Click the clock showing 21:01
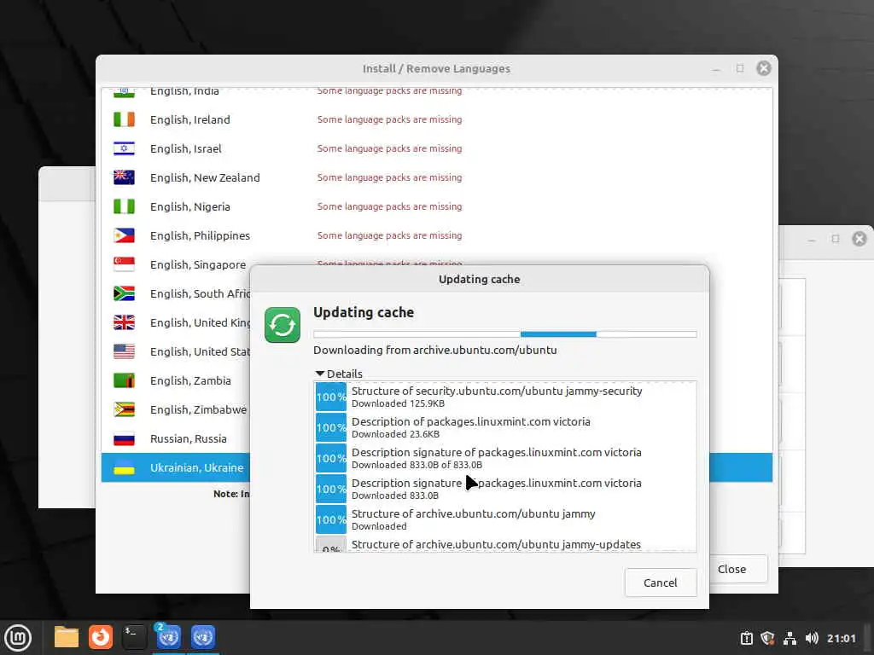This screenshot has height=655, width=874. (x=841, y=638)
